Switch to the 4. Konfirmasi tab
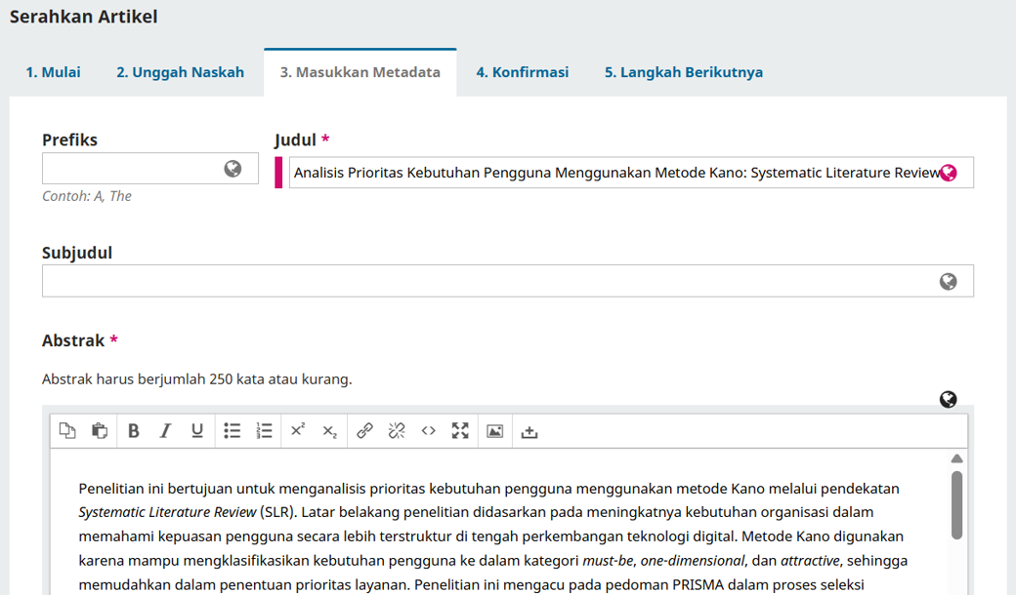This screenshot has height=595, width=1016. [522, 71]
